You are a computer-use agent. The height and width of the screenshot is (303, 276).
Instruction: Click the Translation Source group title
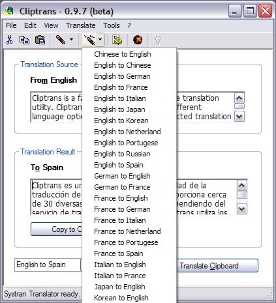pyautogui.click(x=49, y=65)
